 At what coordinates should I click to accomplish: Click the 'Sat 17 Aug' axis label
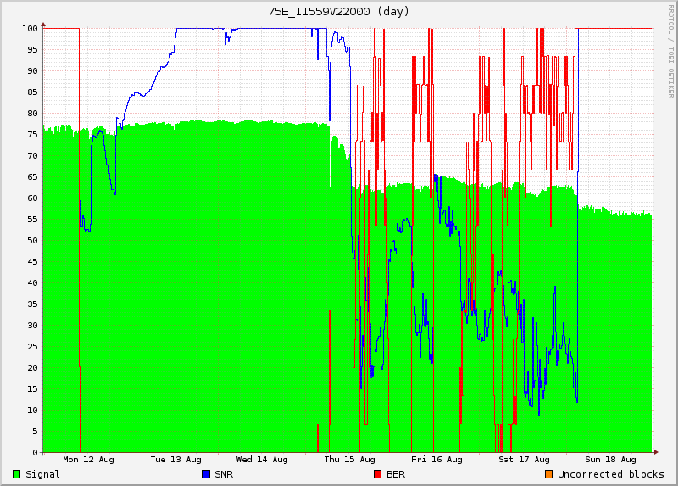(x=524, y=460)
